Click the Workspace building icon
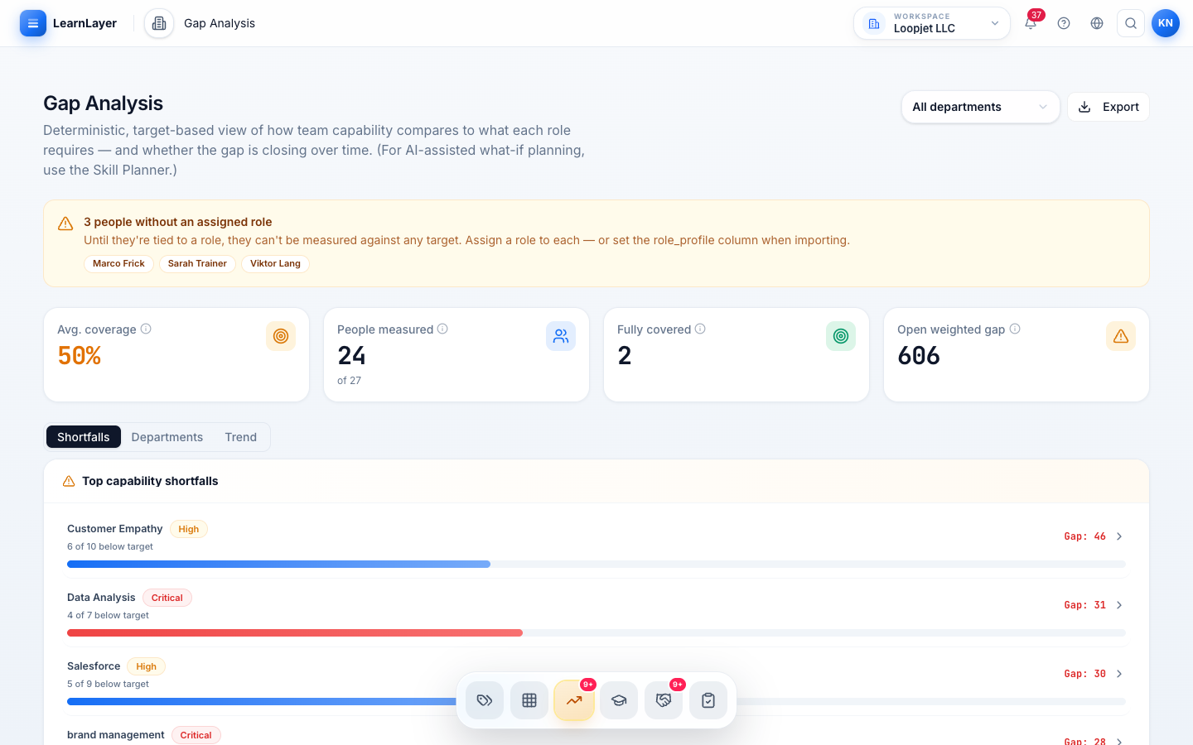This screenshot has height=745, width=1193. [874, 23]
